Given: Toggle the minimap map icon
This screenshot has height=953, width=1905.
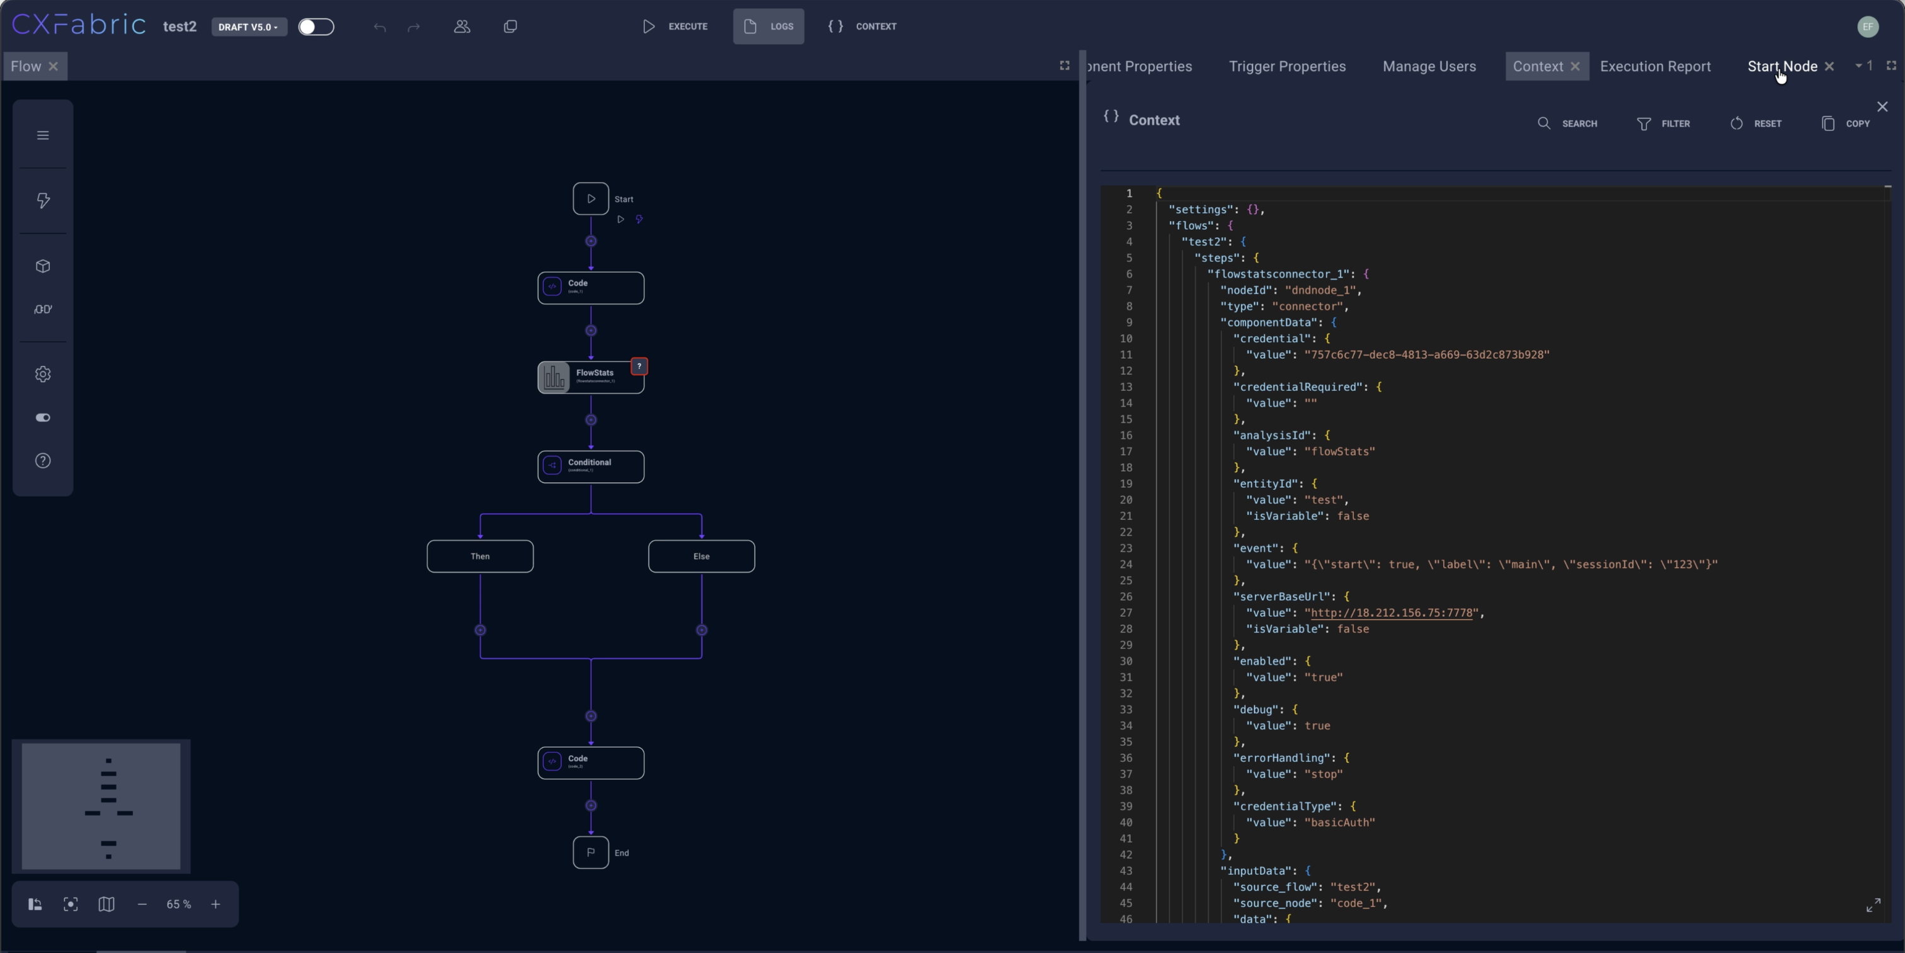Looking at the screenshot, I should click(106, 905).
